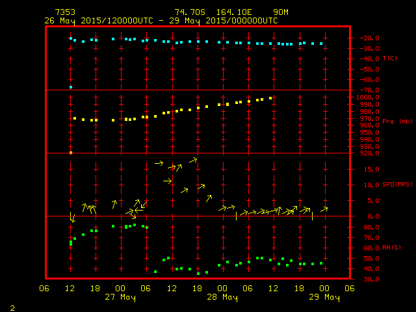416x312 pixels.
Task: Click the SPD(MPS) wind speed axis label
Action: 397,184
